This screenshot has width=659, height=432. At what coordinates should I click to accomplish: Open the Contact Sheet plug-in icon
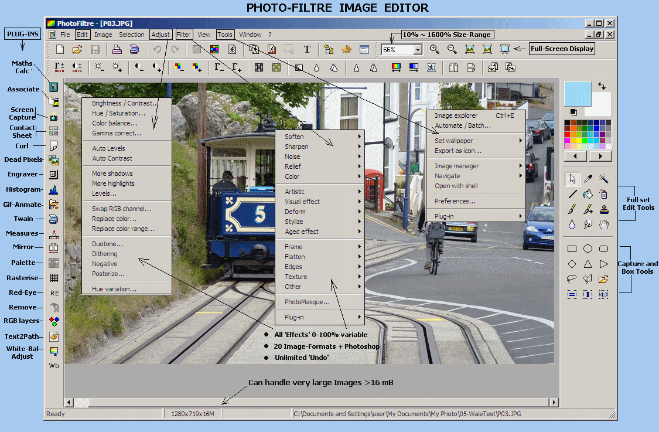pyautogui.click(x=53, y=131)
